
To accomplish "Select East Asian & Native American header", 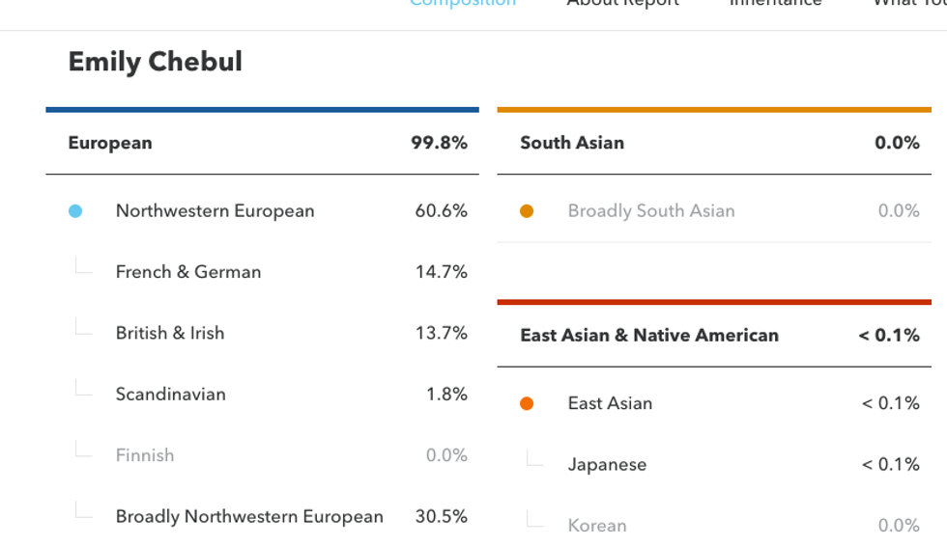I will coord(649,336).
